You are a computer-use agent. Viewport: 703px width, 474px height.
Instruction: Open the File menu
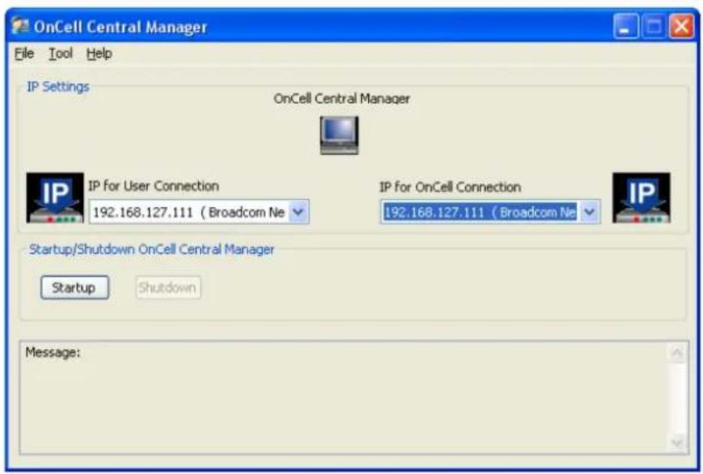(x=24, y=54)
